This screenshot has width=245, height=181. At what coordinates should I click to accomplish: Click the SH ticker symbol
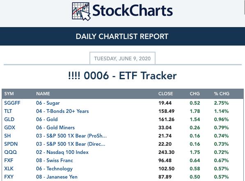7,136
